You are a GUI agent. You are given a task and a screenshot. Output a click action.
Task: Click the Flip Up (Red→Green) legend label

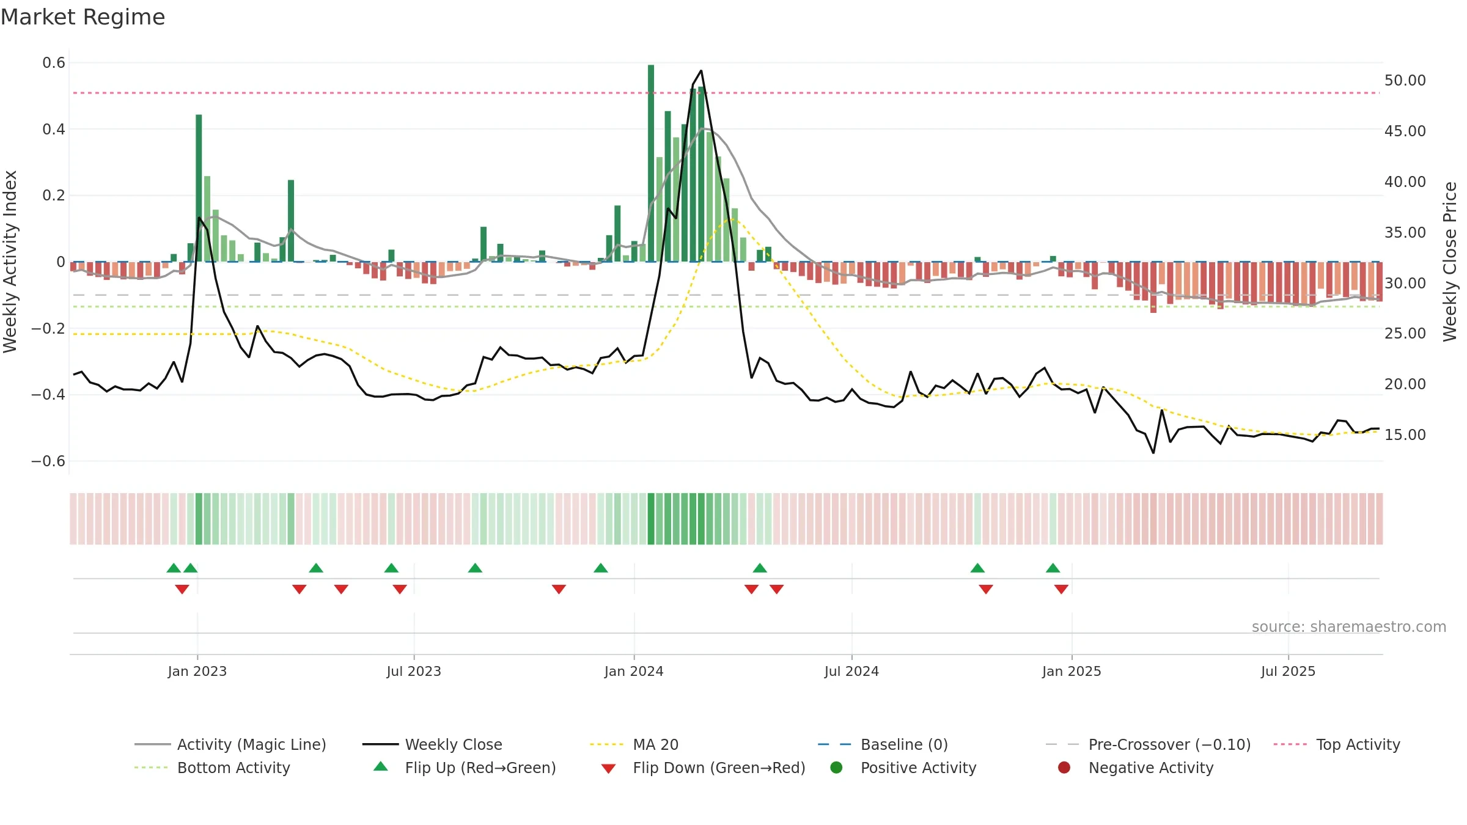480,768
